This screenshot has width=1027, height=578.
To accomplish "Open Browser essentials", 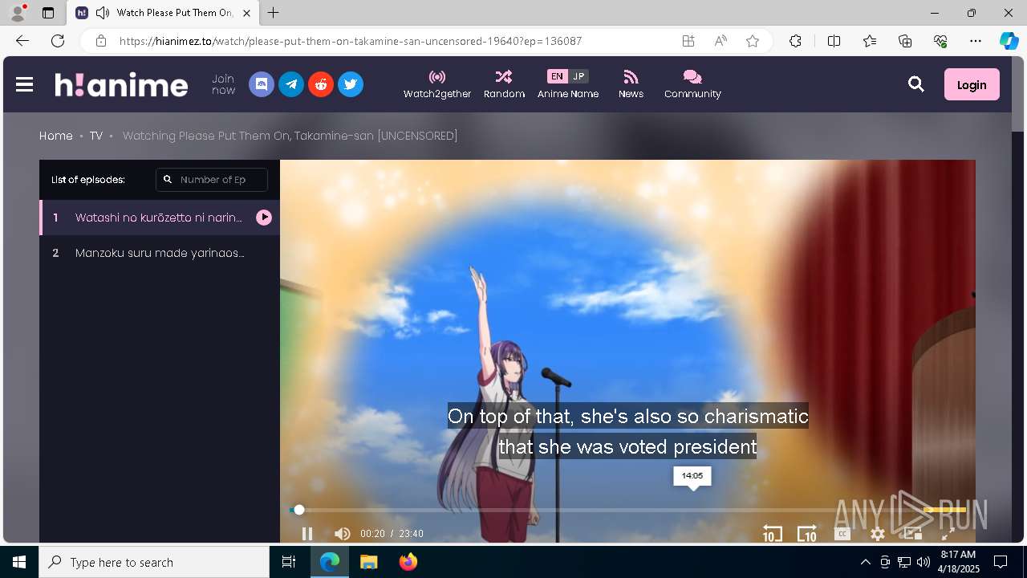I will (940, 41).
